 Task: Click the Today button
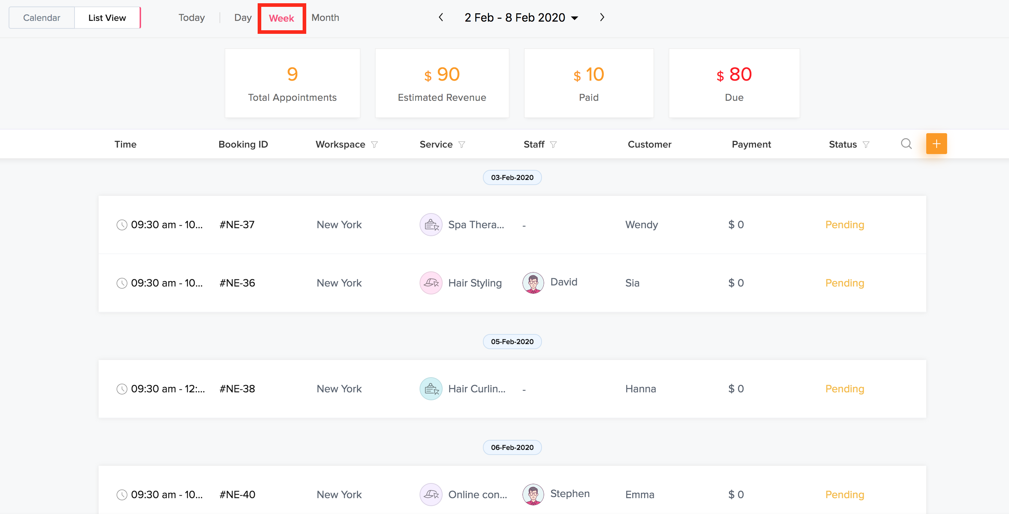tap(191, 18)
